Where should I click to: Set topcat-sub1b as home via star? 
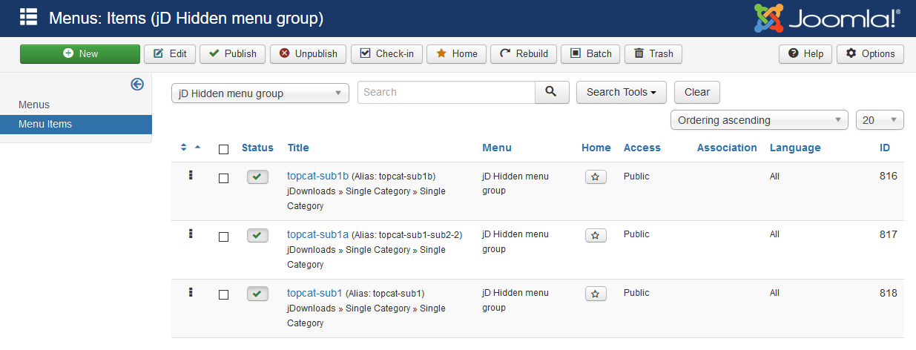click(596, 177)
